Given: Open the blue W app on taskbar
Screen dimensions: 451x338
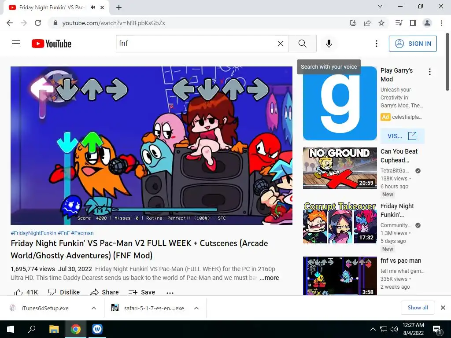Looking at the screenshot, I should pos(97,329).
